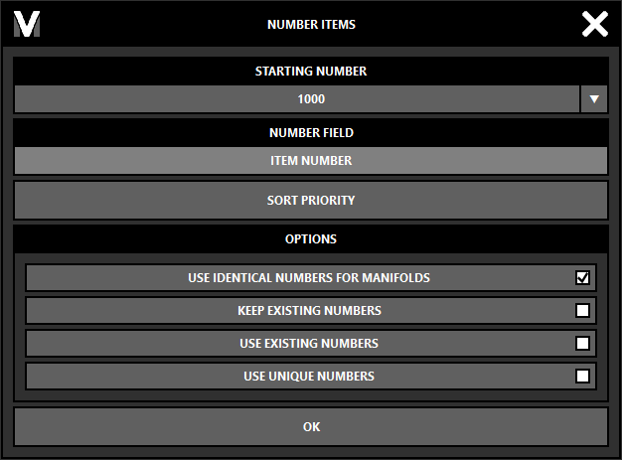Open the starting number dropdown arrow
The image size is (622, 460).
point(594,99)
